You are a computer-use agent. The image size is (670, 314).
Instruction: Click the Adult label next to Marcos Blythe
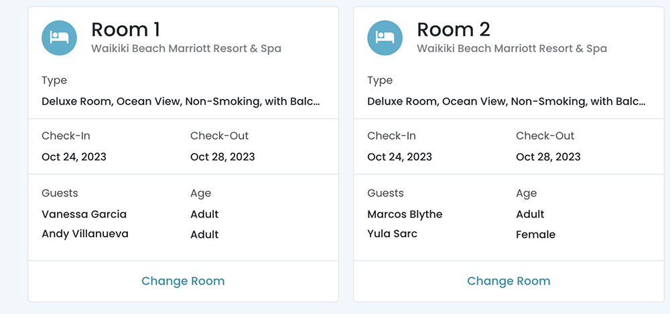pos(530,214)
